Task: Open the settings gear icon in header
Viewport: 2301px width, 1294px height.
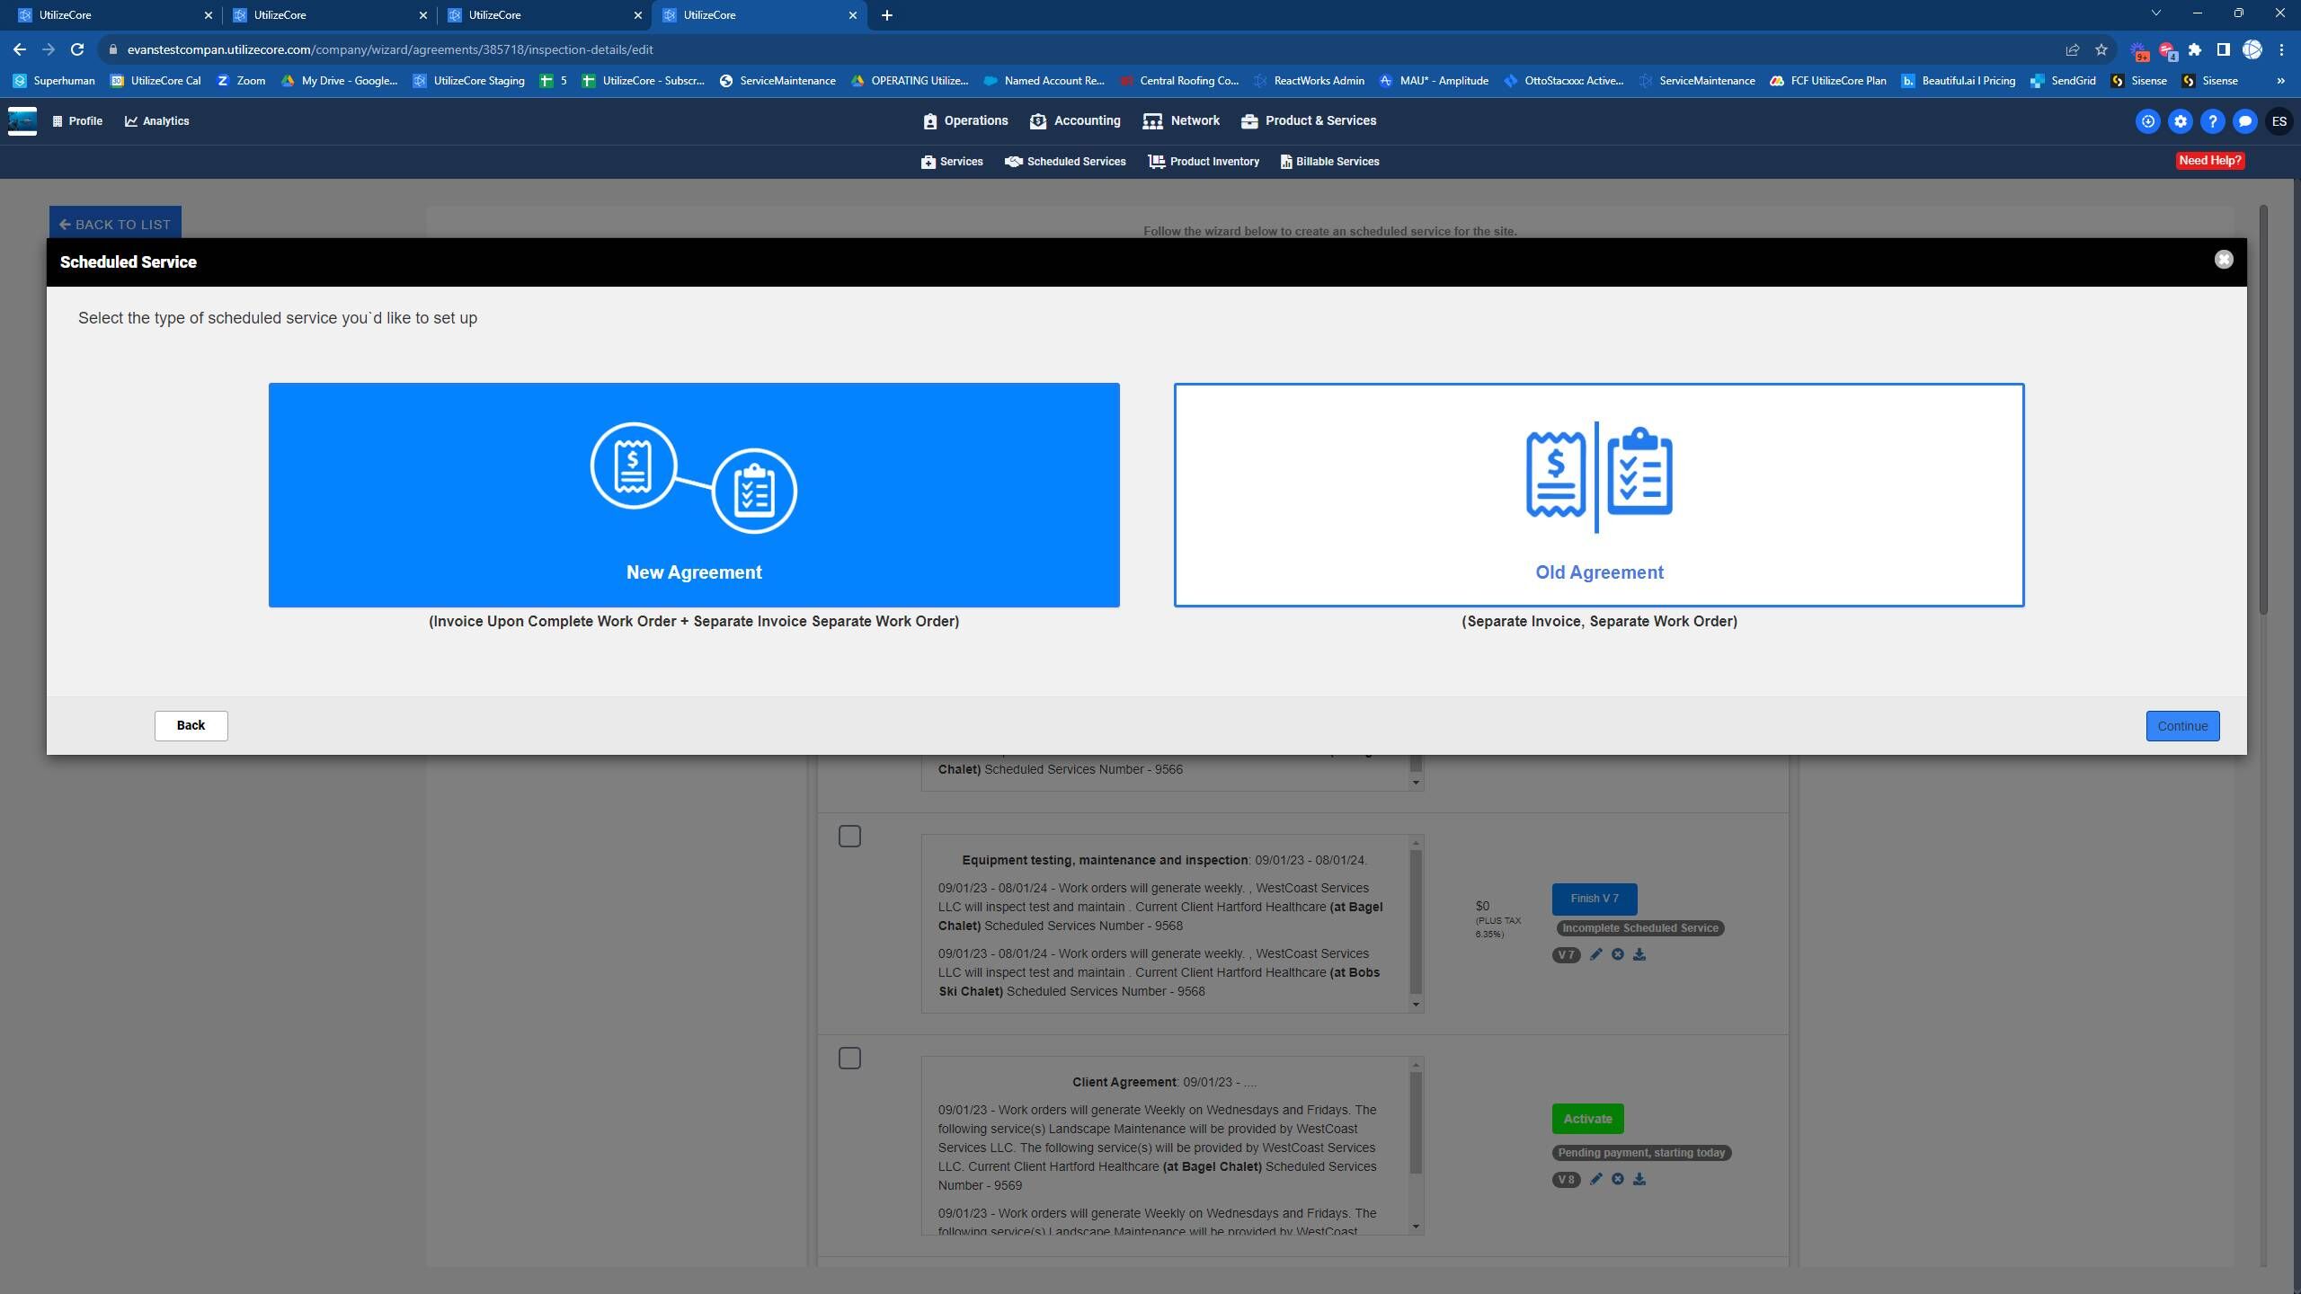Action: click(x=2180, y=121)
